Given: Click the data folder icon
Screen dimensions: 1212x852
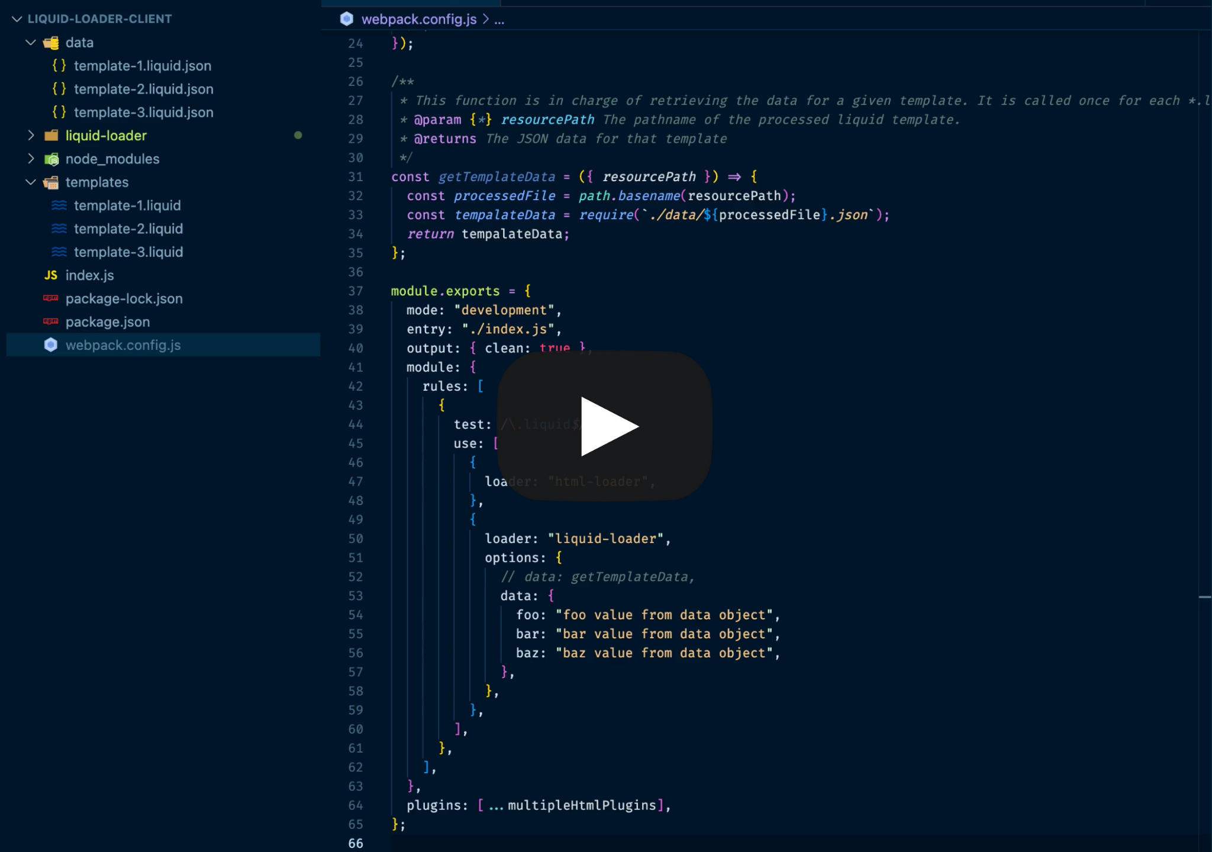Looking at the screenshot, I should click(51, 43).
